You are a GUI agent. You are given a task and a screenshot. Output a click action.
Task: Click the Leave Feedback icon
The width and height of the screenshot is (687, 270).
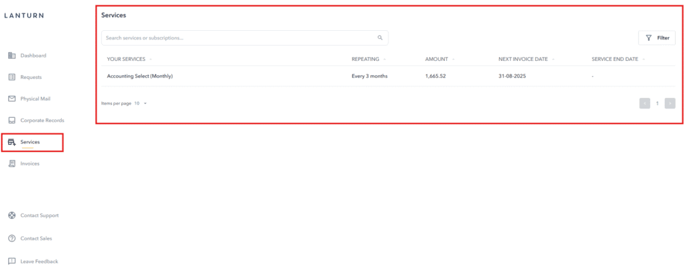tap(11, 261)
